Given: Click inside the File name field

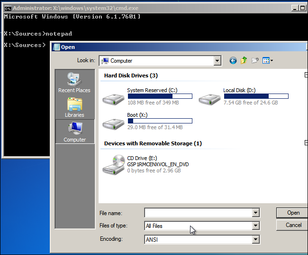Looking at the screenshot, I should (x=199, y=213).
